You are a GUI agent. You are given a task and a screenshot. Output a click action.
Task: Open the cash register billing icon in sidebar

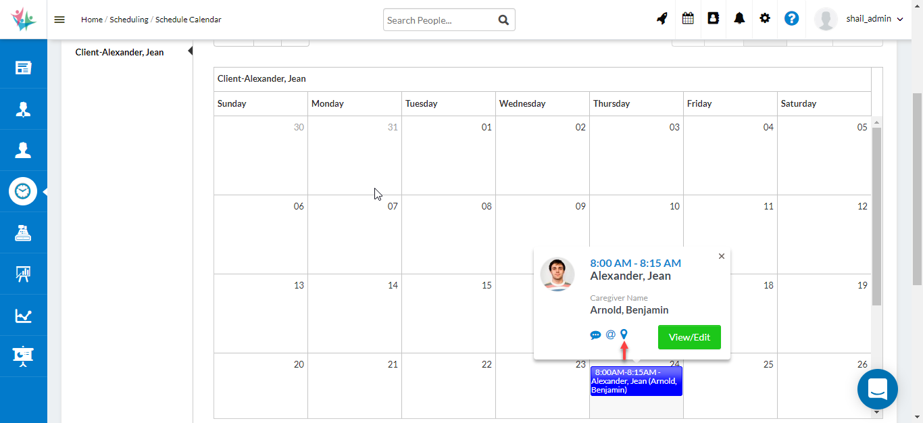point(23,233)
